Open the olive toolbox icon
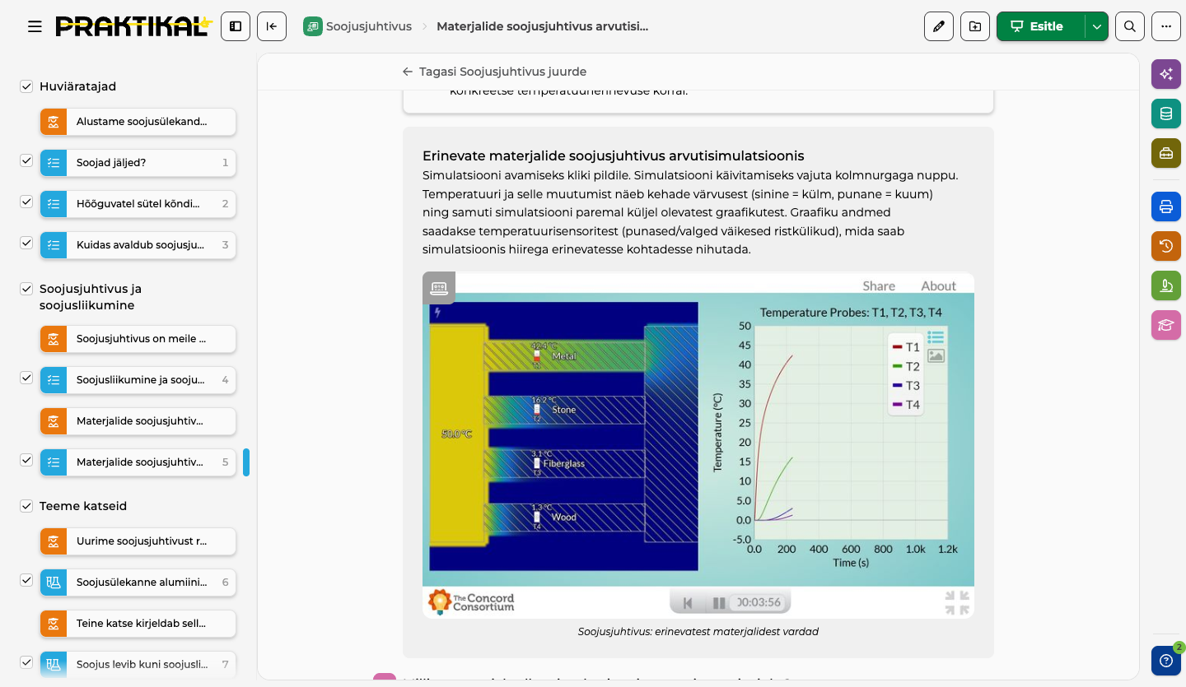The height and width of the screenshot is (687, 1186). pos(1166,153)
